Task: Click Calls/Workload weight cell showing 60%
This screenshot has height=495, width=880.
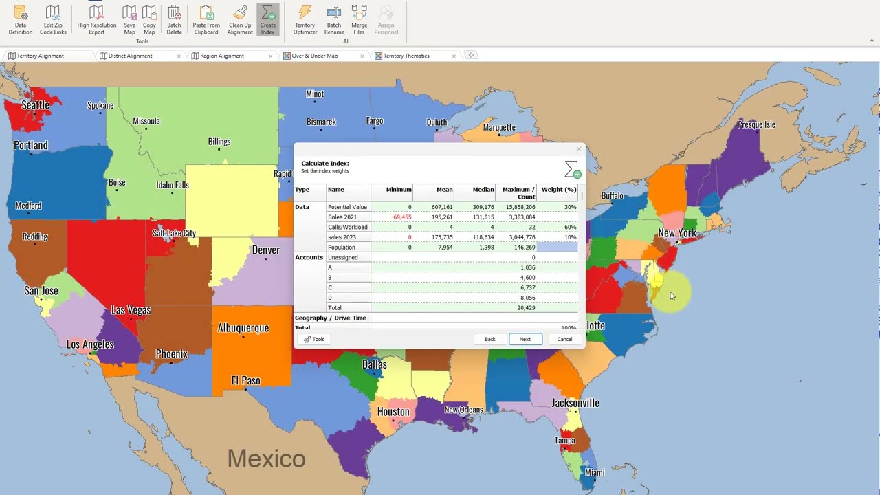Action: 558,227
